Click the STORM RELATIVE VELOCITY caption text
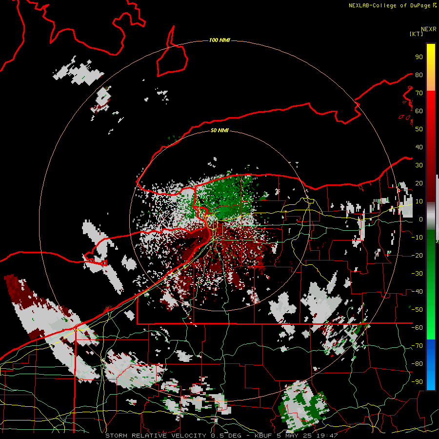 click(x=156, y=436)
